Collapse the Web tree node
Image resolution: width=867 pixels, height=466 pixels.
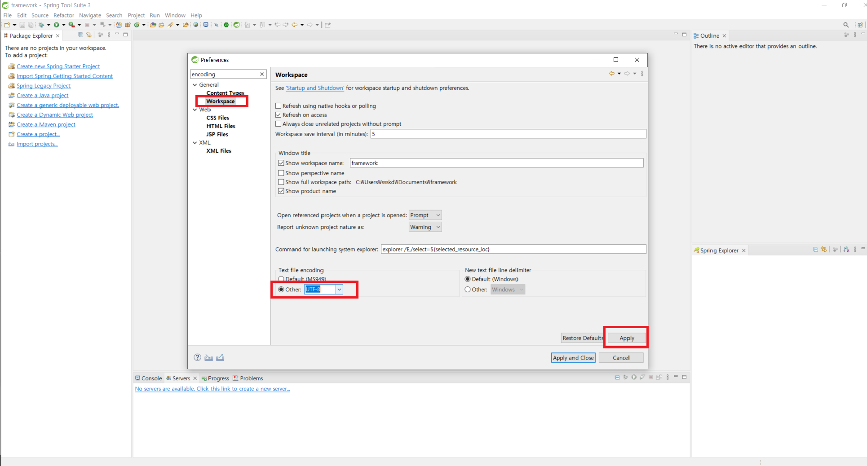tap(195, 110)
